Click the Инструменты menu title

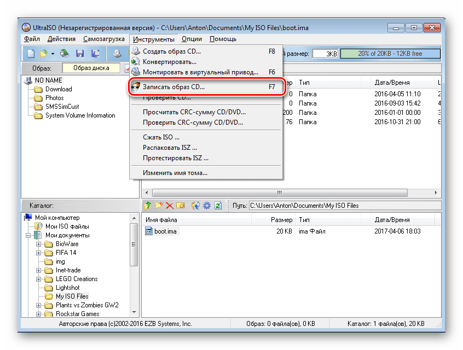[x=154, y=39]
